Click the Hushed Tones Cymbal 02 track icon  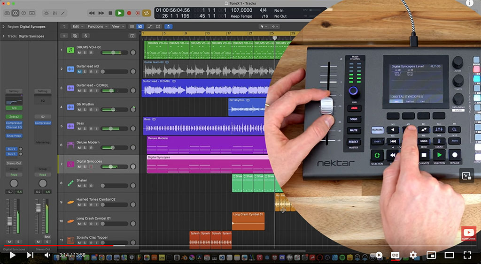point(70,202)
